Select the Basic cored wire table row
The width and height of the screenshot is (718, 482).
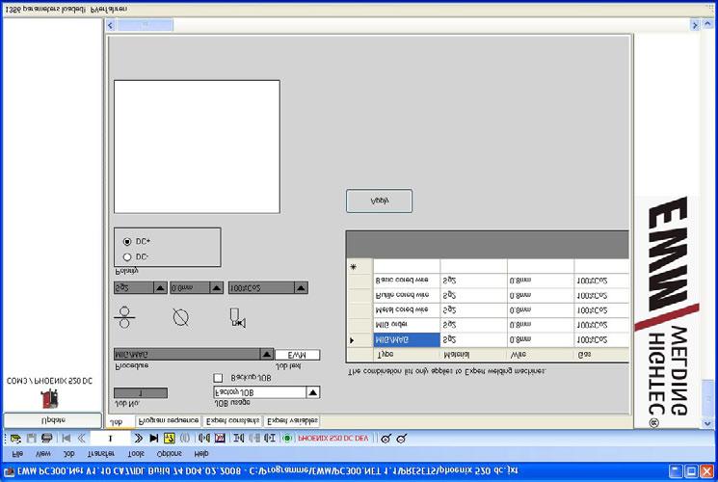point(488,280)
